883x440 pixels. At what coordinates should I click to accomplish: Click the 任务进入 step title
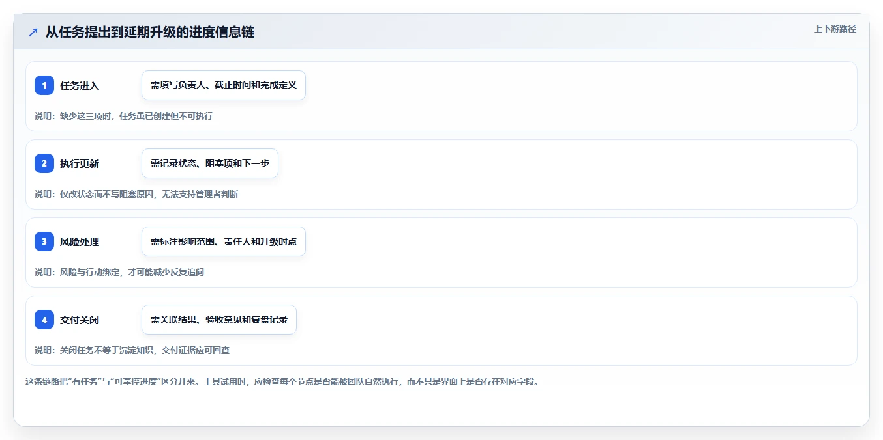(80, 85)
